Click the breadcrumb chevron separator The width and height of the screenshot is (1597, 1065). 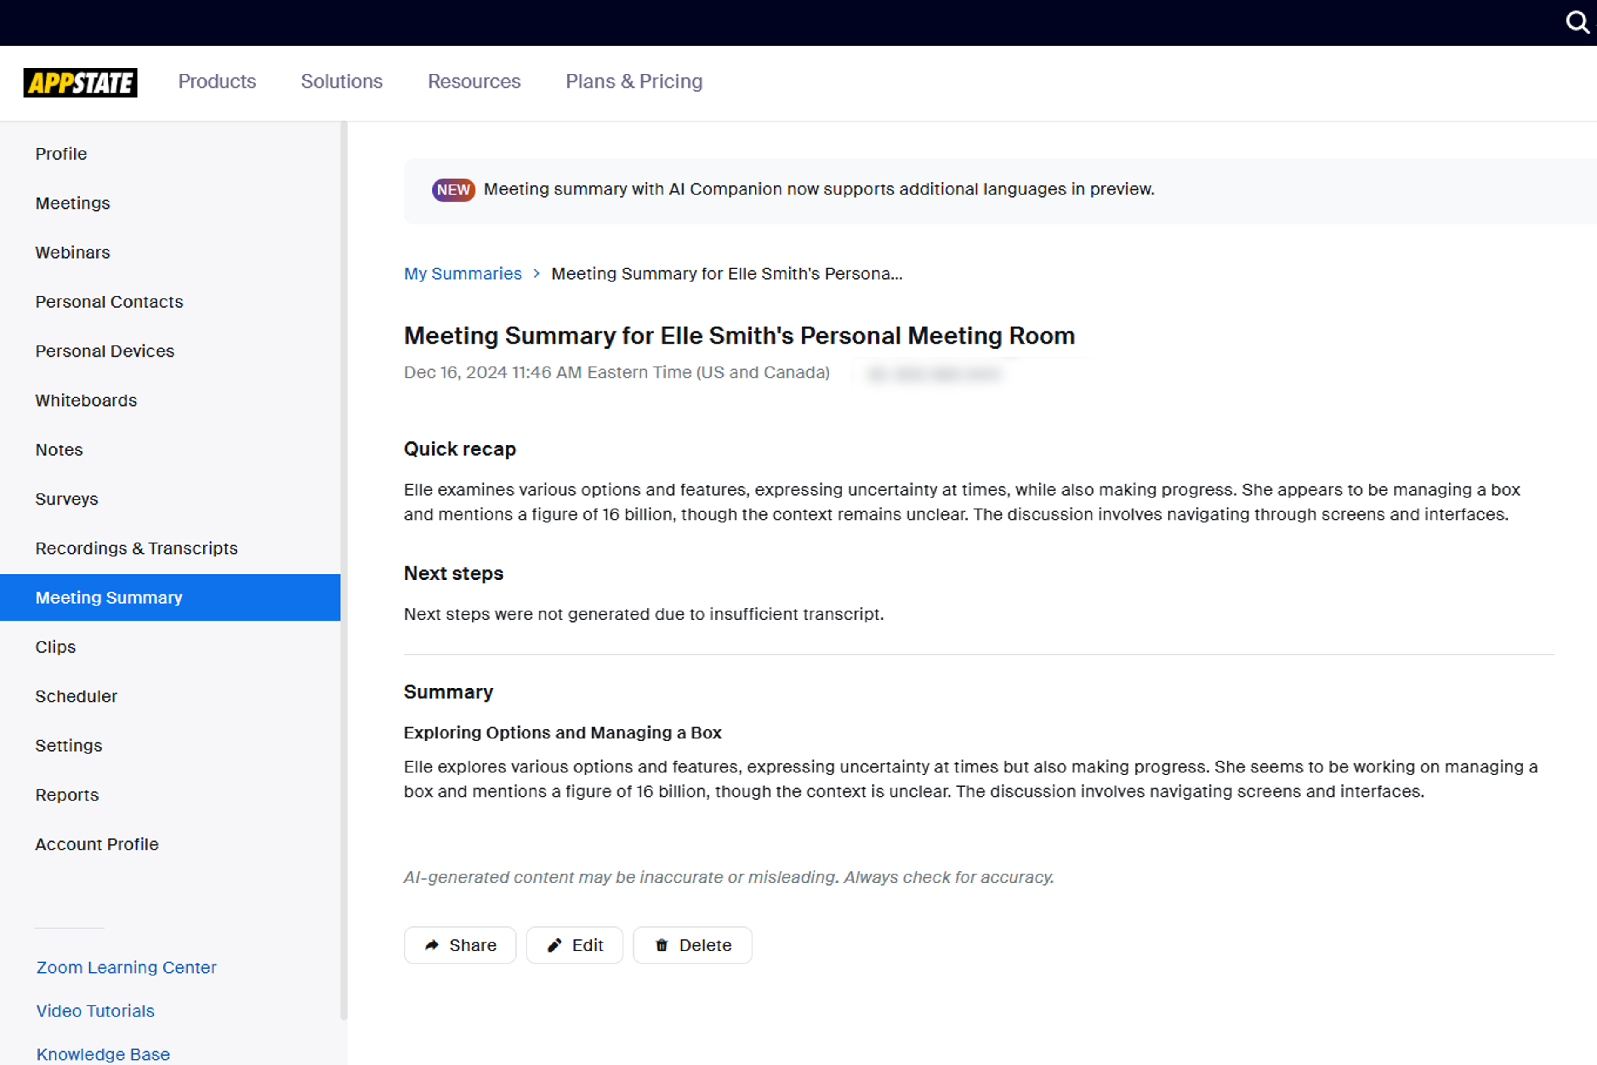coord(536,273)
